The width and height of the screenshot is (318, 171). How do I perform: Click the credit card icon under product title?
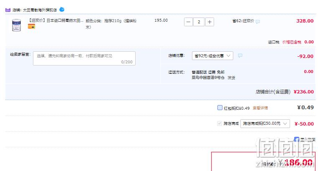(x=31, y=26)
